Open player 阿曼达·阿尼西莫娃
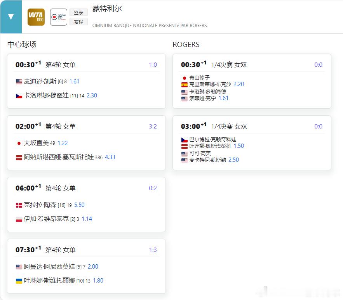This screenshot has height=300, width=343. coord(49,266)
